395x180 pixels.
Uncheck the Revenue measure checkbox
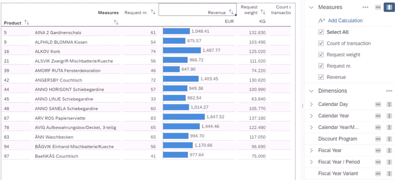coord(321,77)
